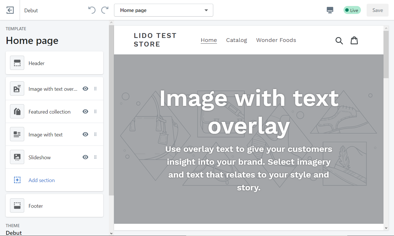394x236 pixels.
Task: Click the redo arrow icon
Action: pyautogui.click(x=105, y=10)
